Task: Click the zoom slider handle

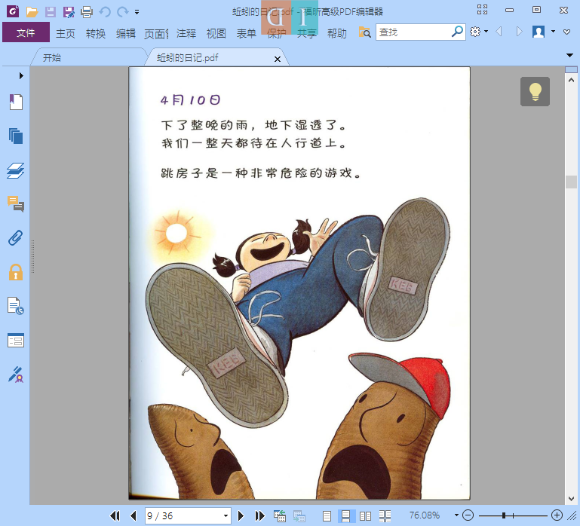Action: click(503, 515)
